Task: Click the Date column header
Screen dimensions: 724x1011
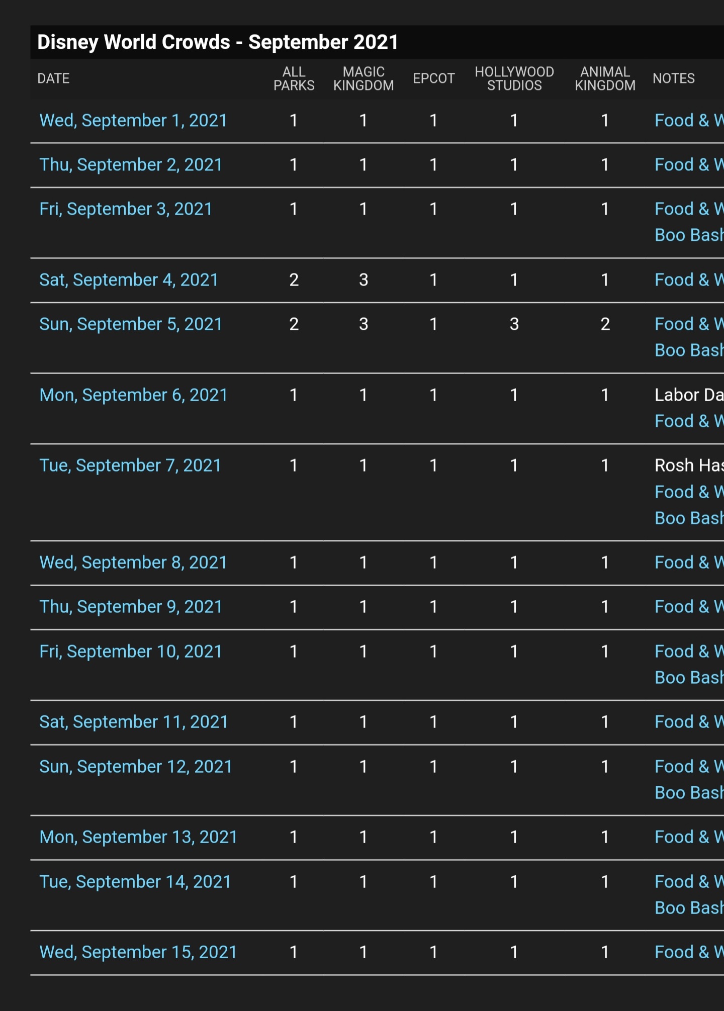Action: click(53, 78)
